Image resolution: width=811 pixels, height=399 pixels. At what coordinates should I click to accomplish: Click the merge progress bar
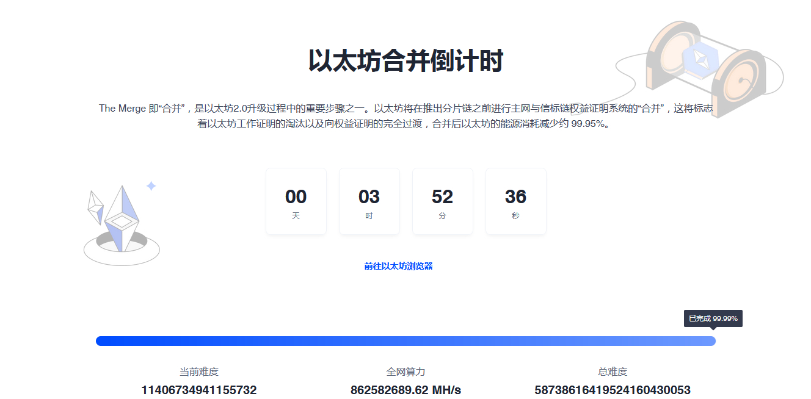coord(406,341)
